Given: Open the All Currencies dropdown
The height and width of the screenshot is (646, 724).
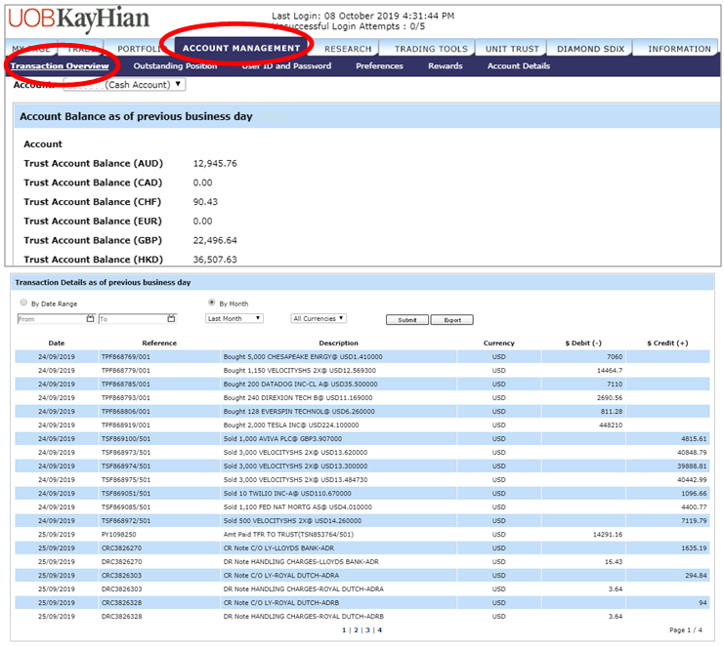Looking at the screenshot, I should click(319, 319).
